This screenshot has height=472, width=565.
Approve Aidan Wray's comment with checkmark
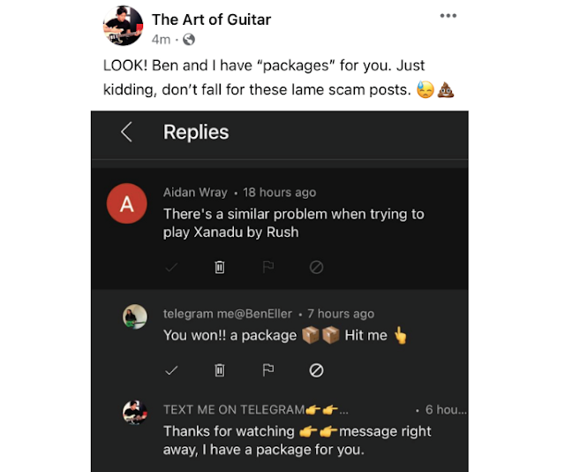(x=172, y=267)
